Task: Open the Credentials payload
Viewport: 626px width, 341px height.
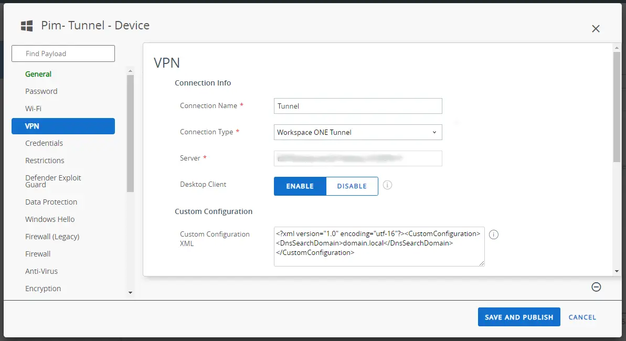Action: (x=44, y=143)
